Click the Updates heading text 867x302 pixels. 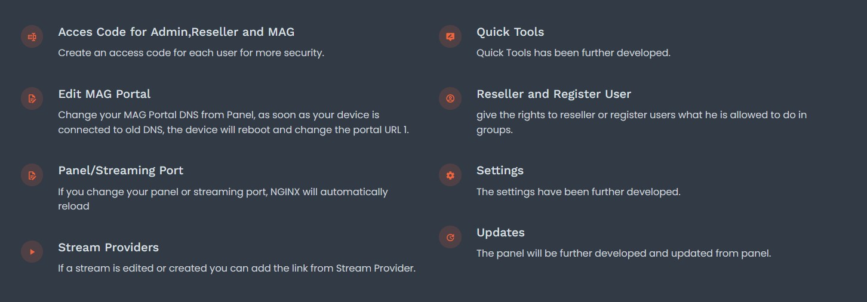pyautogui.click(x=500, y=233)
